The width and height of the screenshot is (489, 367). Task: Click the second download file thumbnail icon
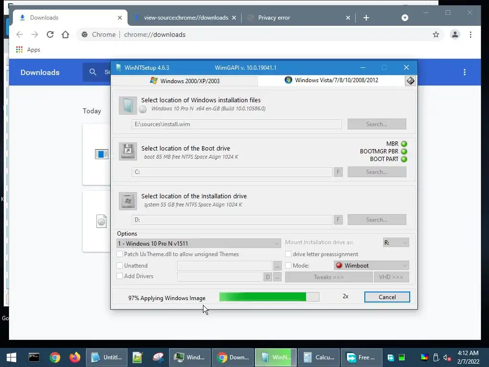(101, 221)
